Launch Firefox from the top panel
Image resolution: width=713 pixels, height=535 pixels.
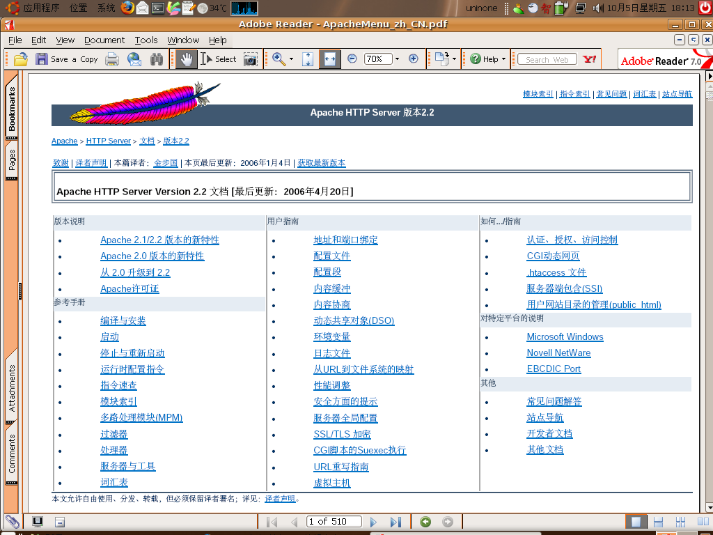(x=127, y=7)
